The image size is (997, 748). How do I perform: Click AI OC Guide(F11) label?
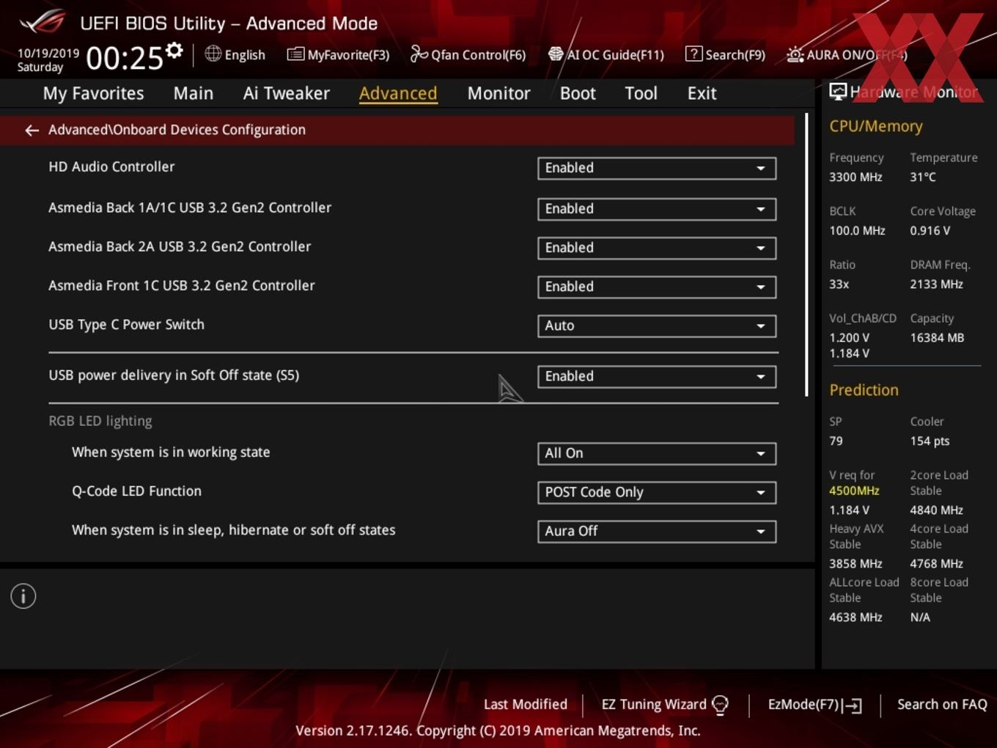[x=616, y=55]
